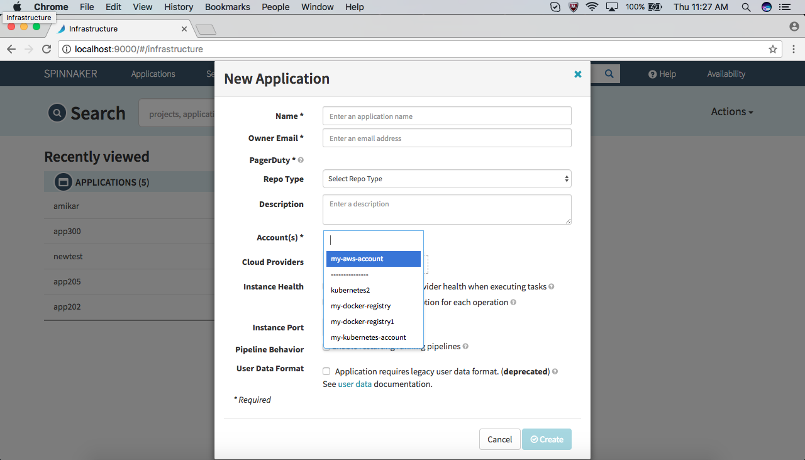Viewport: 805px width, 460px height.
Task: Click the Applications section window icon
Action: [63, 182]
